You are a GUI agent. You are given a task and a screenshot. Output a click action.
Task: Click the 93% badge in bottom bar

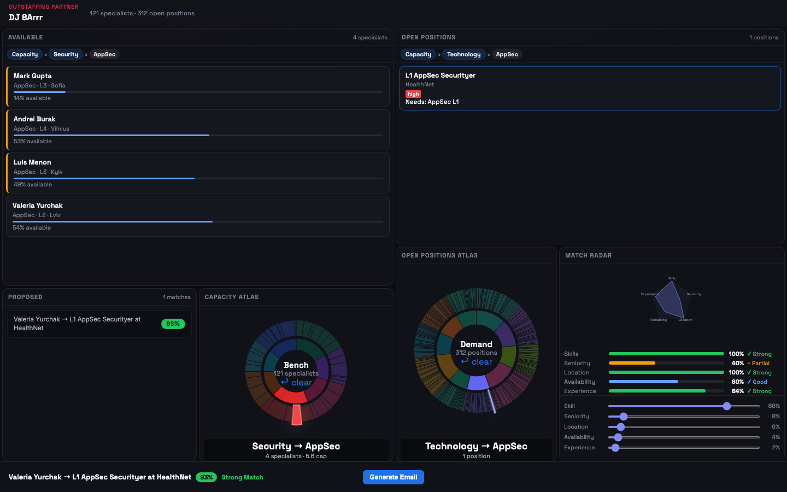click(x=206, y=477)
